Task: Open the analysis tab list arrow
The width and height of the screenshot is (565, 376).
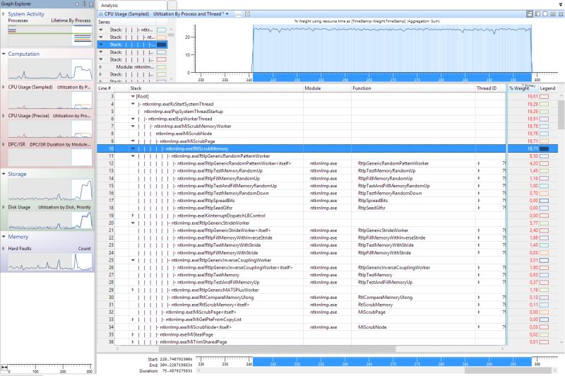Action: pos(560,5)
